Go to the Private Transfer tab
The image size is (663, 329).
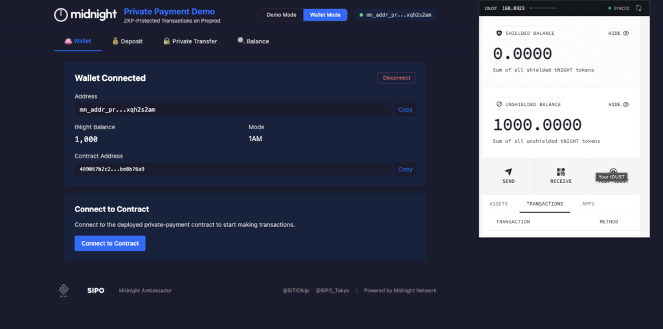pyautogui.click(x=190, y=41)
